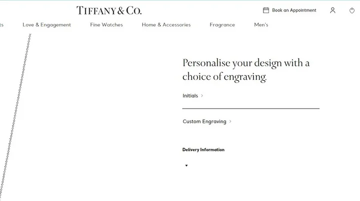This screenshot has height=201, width=360.
Task: Click the Delivery Information heading
Action: [x=203, y=150]
